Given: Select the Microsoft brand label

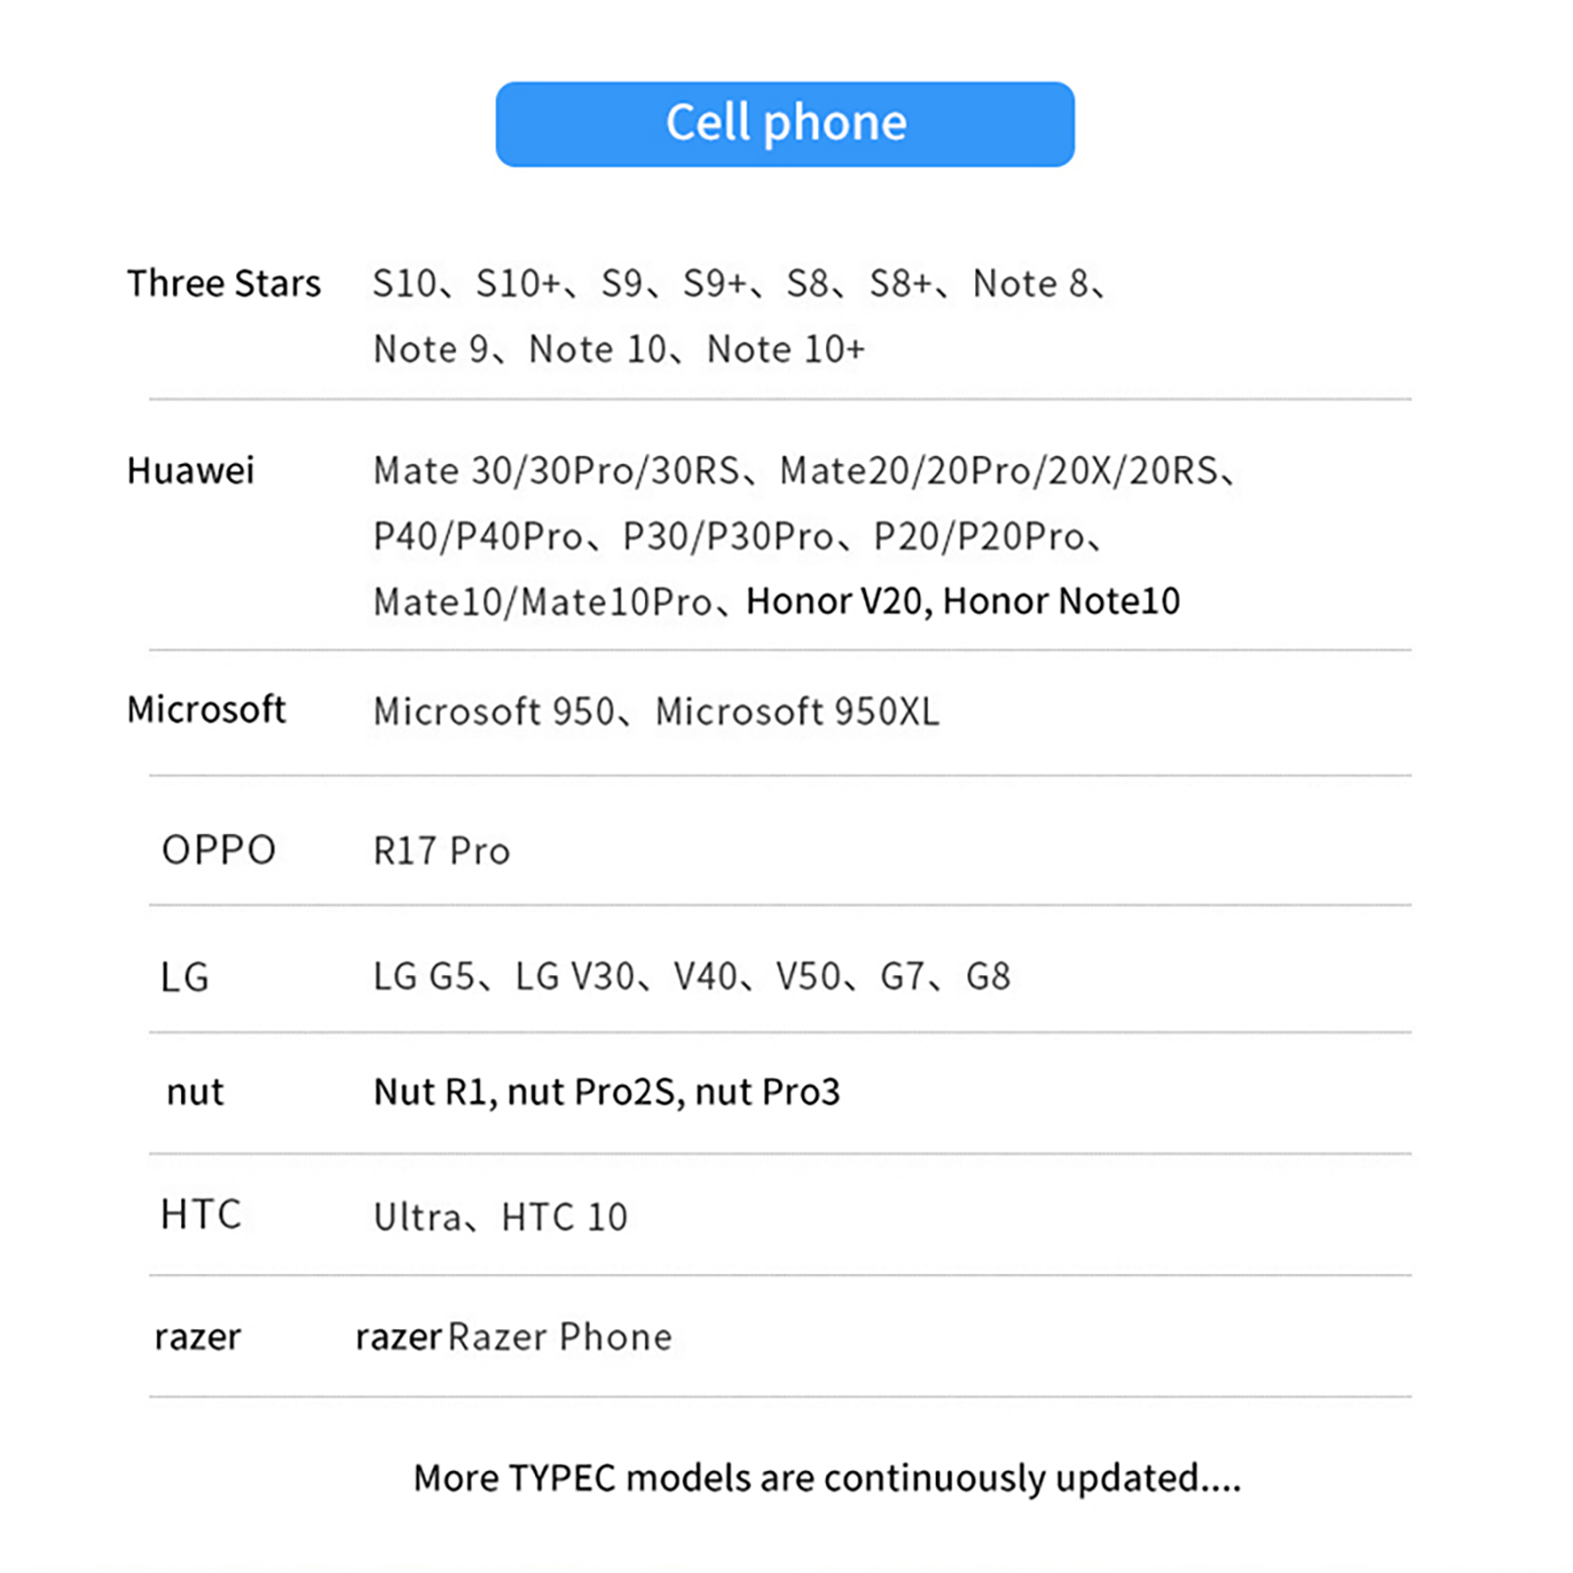Looking at the screenshot, I should click(206, 709).
